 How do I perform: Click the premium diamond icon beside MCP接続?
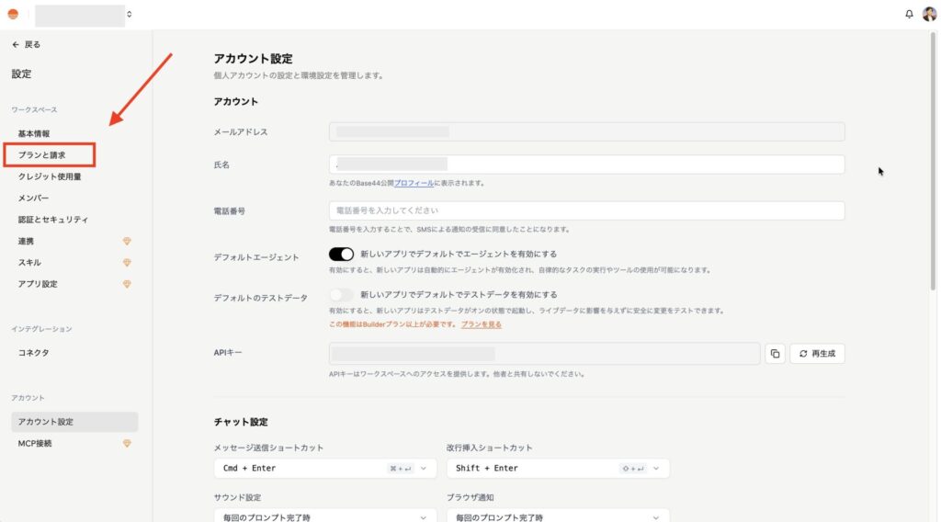pyautogui.click(x=127, y=443)
